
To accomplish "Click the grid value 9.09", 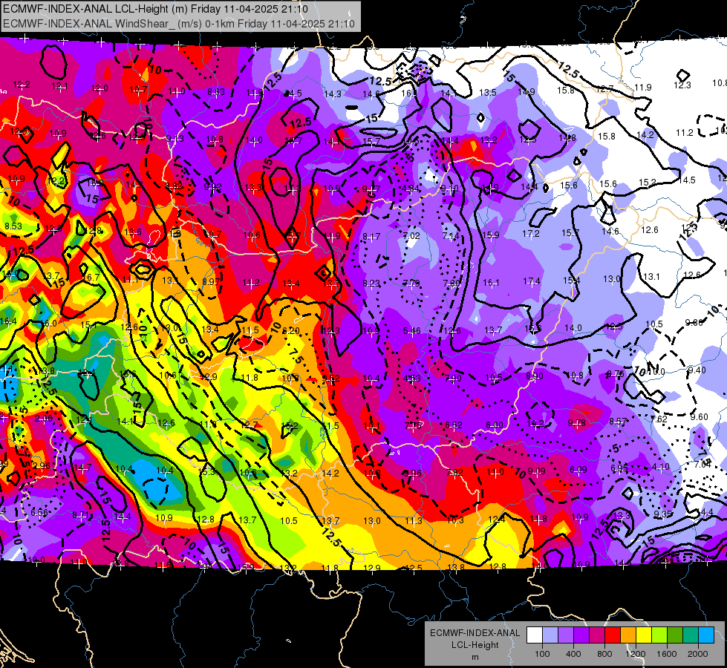I will pyautogui.click(x=536, y=471).
